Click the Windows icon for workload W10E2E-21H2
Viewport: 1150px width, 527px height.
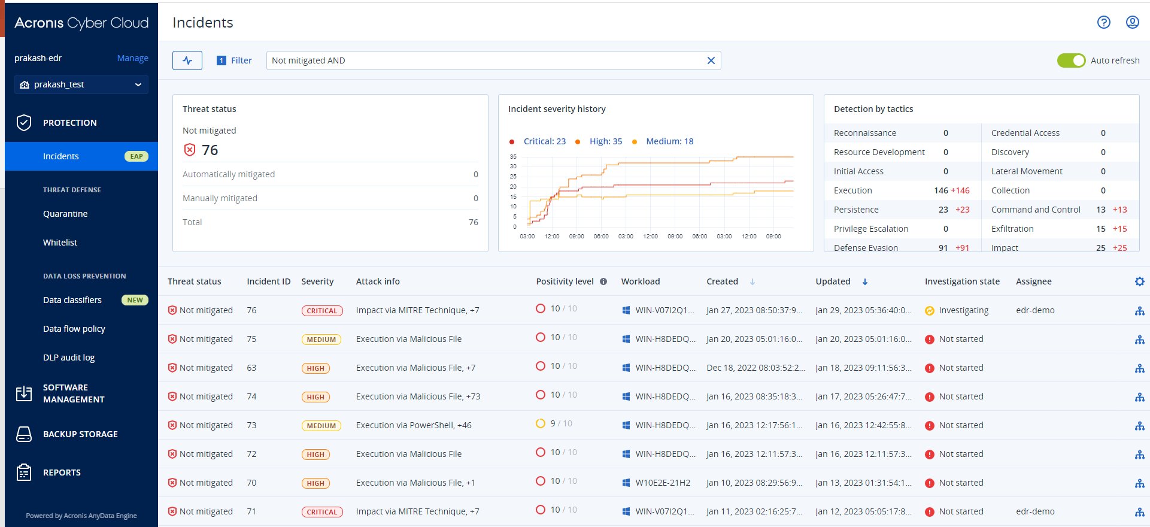pos(626,483)
